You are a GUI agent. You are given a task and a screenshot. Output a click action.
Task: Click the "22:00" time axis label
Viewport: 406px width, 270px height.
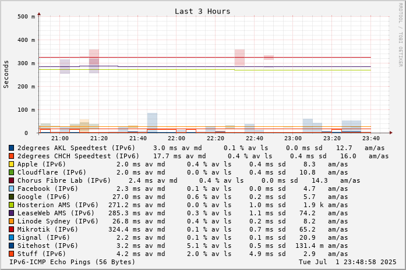point(176,138)
